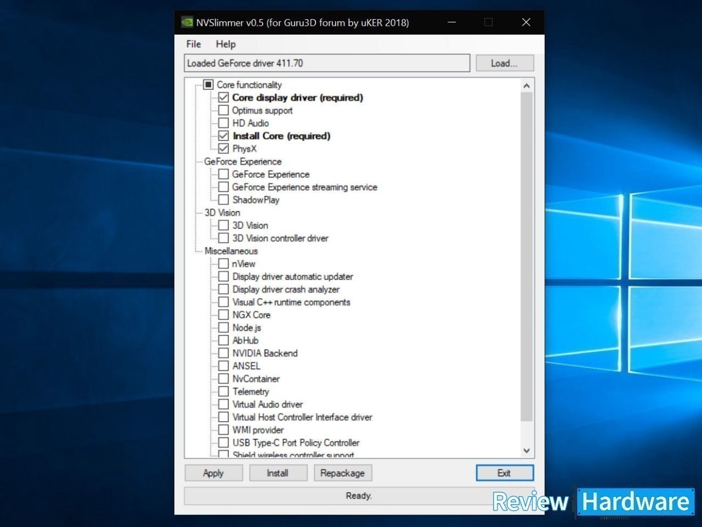Click the Ready status bar text
The image size is (702, 527).
point(359,496)
